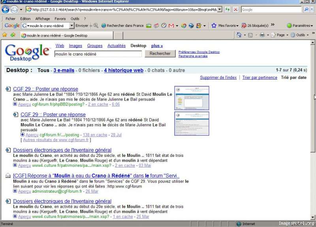
Task: Open Mes favoris bookmarks dropdown
Action: click(x=225, y=26)
